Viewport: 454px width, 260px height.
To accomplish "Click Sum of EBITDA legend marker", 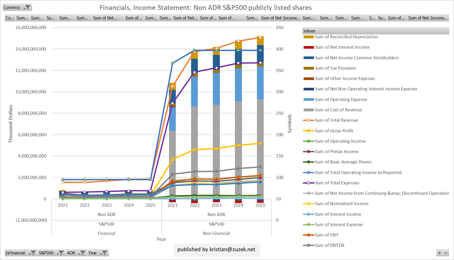I will [309, 245].
